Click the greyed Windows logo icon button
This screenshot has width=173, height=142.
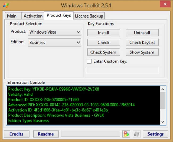point(137,134)
